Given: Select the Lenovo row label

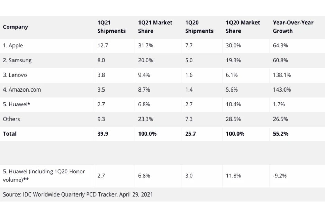Looking at the screenshot, I should 15,75.
